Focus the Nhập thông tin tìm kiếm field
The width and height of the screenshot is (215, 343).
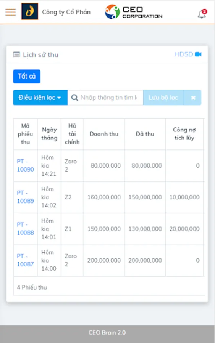105,98
